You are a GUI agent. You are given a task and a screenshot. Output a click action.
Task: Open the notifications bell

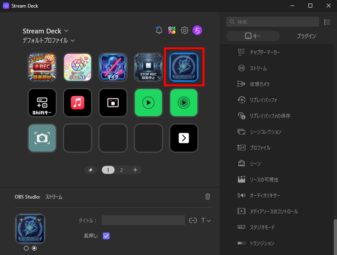(159, 30)
